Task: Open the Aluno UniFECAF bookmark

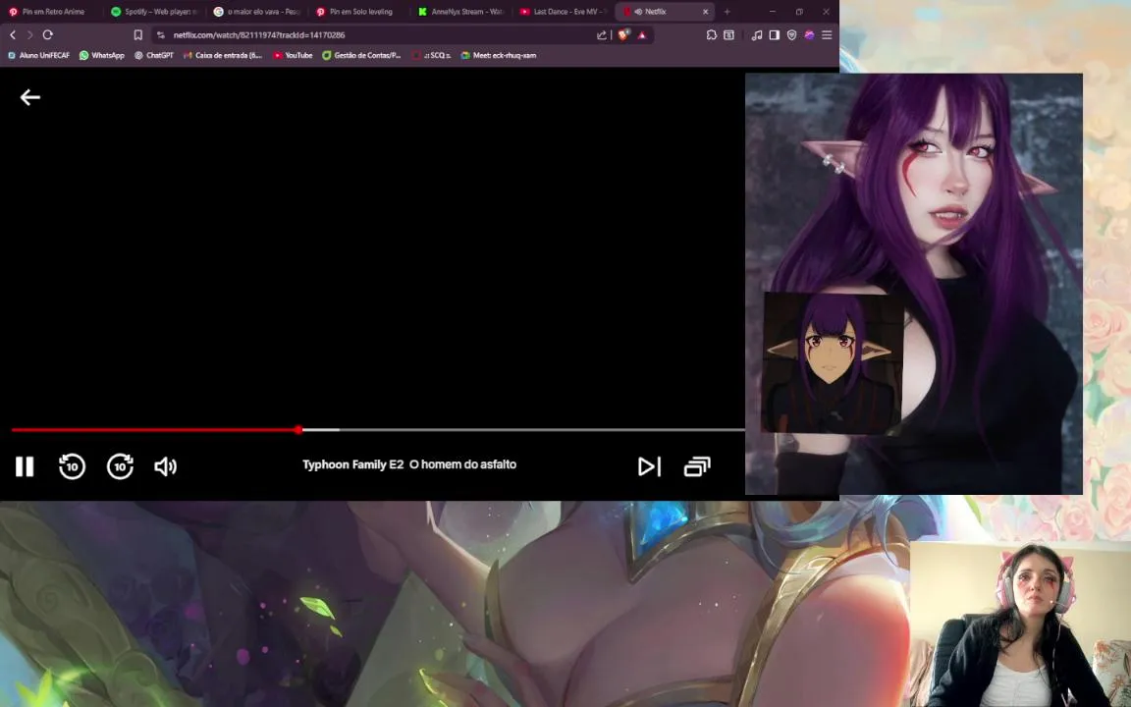Action: coord(39,55)
